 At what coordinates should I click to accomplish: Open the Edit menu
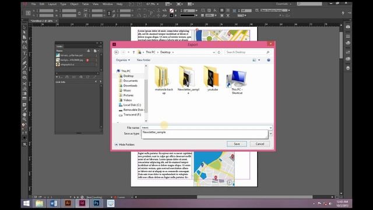tap(42, 4)
